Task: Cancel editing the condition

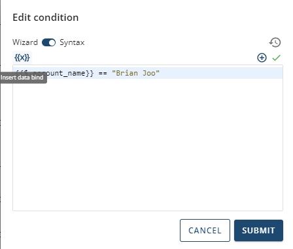Action: [205, 230]
